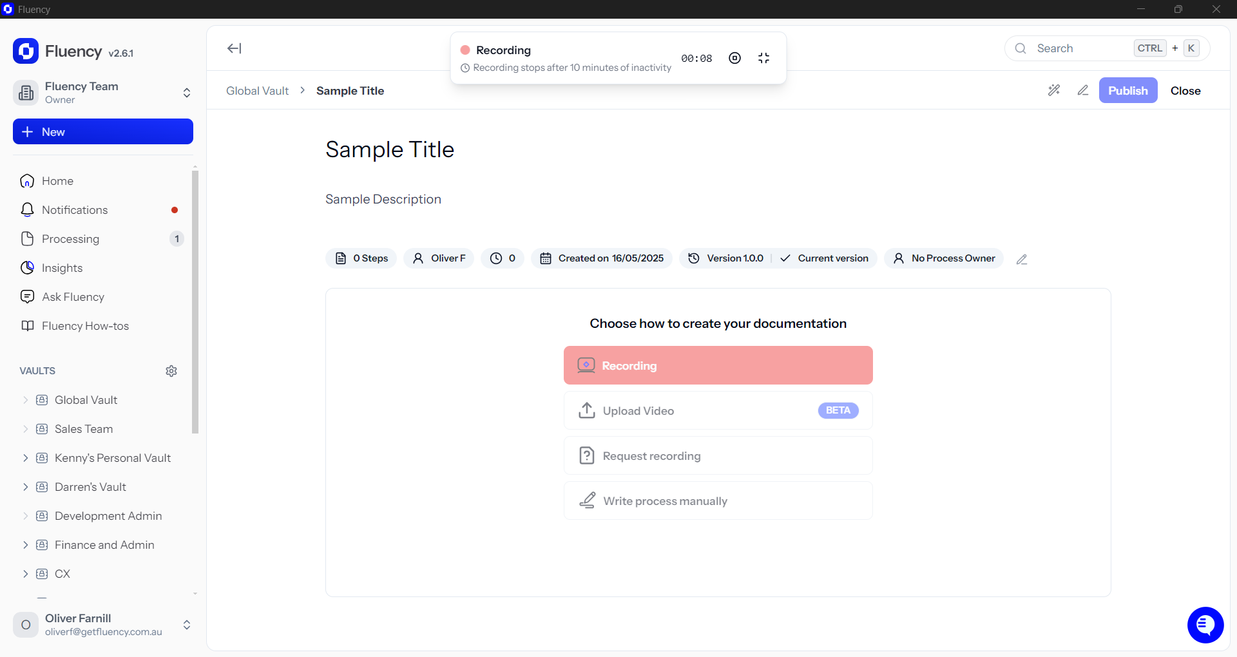Image resolution: width=1237 pixels, height=657 pixels.
Task: Click the search magnifier icon
Action: [1021, 48]
